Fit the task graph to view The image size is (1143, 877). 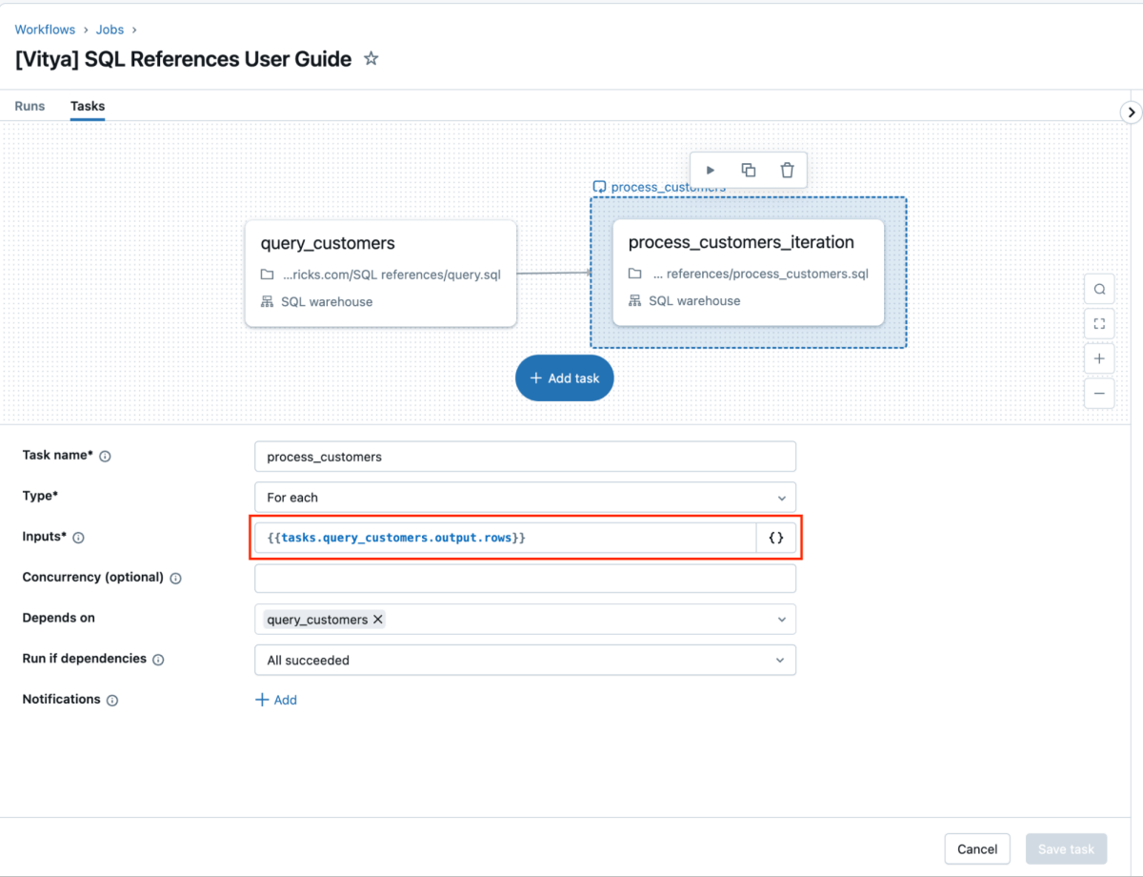point(1099,324)
